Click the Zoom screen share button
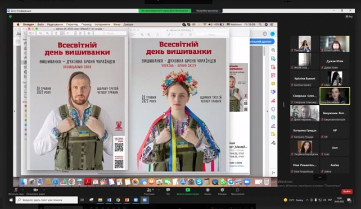Image resolution: width=361 pixels, height=209 pixels. pyautogui.click(x=188, y=191)
